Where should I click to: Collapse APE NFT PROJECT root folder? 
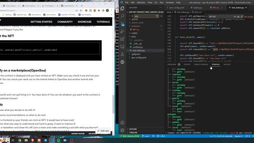146,12
